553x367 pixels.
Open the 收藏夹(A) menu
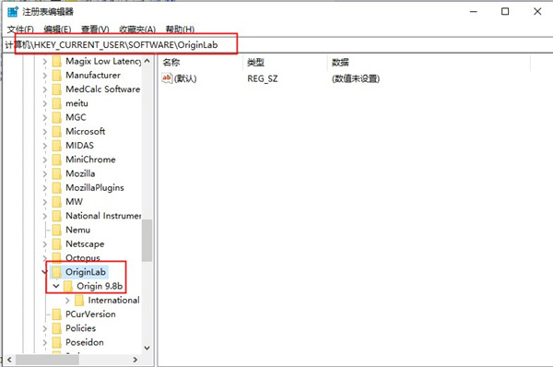[x=137, y=30]
